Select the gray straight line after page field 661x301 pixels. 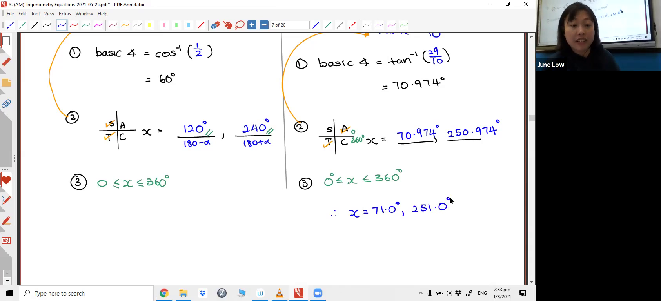[x=340, y=25]
